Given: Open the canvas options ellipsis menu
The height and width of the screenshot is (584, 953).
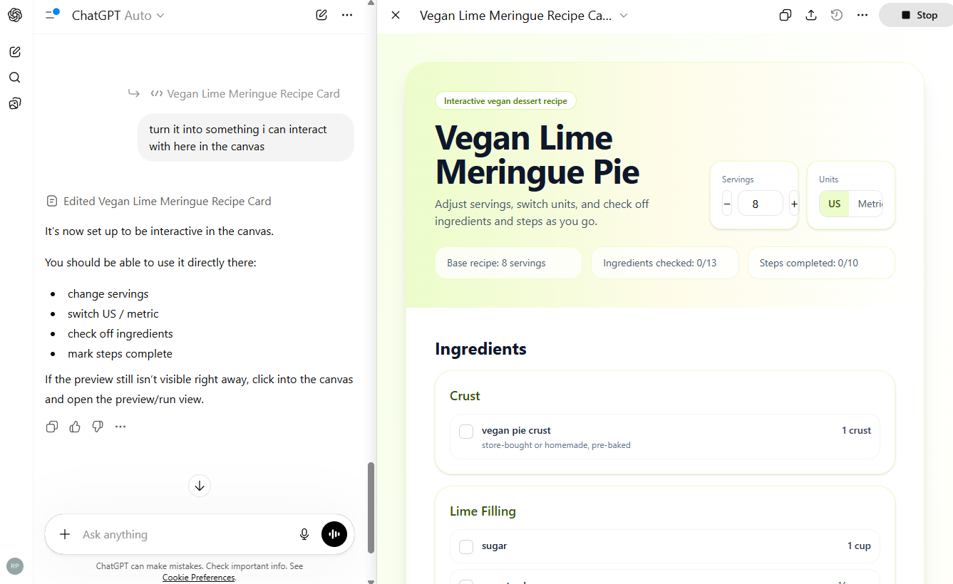Looking at the screenshot, I should [x=862, y=14].
